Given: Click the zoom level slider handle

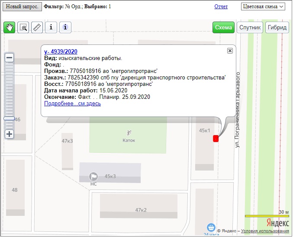Looking at the screenshot, I should [9, 118].
